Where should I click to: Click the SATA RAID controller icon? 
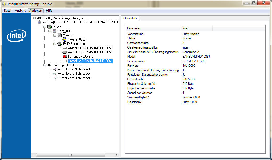point(45,22)
